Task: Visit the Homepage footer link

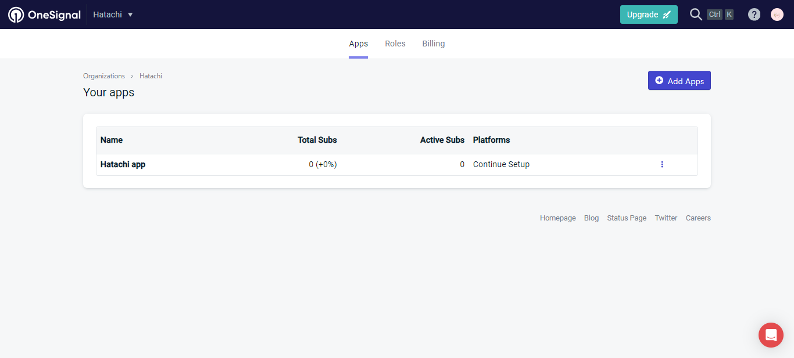Action: click(x=557, y=218)
